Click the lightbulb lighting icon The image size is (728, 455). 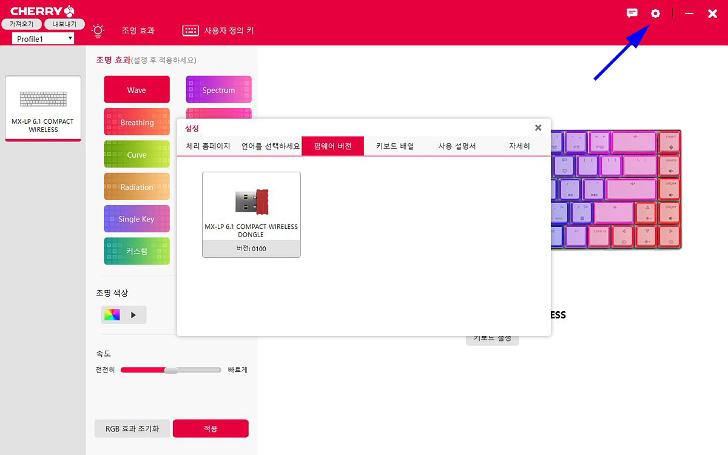click(98, 30)
